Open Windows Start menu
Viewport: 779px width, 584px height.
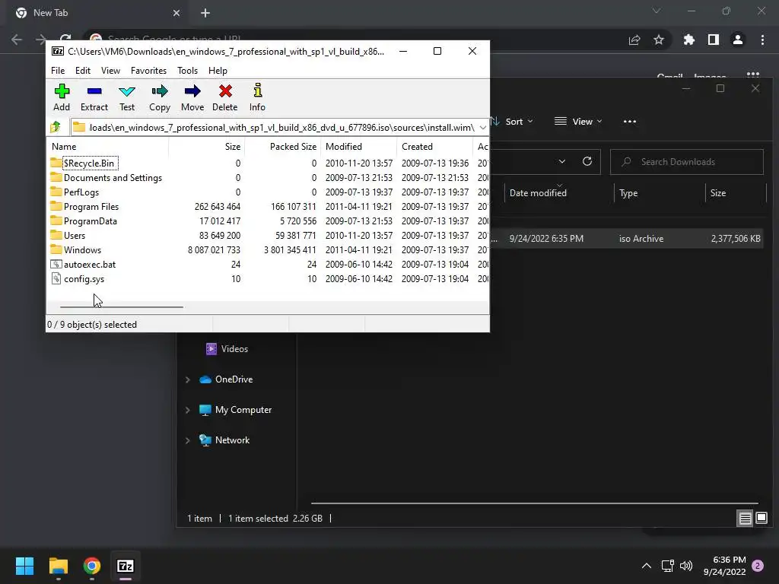(24, 566)
